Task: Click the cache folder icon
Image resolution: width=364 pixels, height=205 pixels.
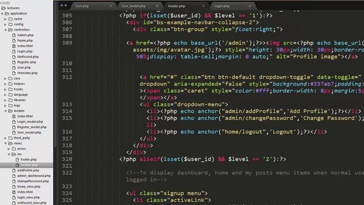Action: (x=10, y=19)
